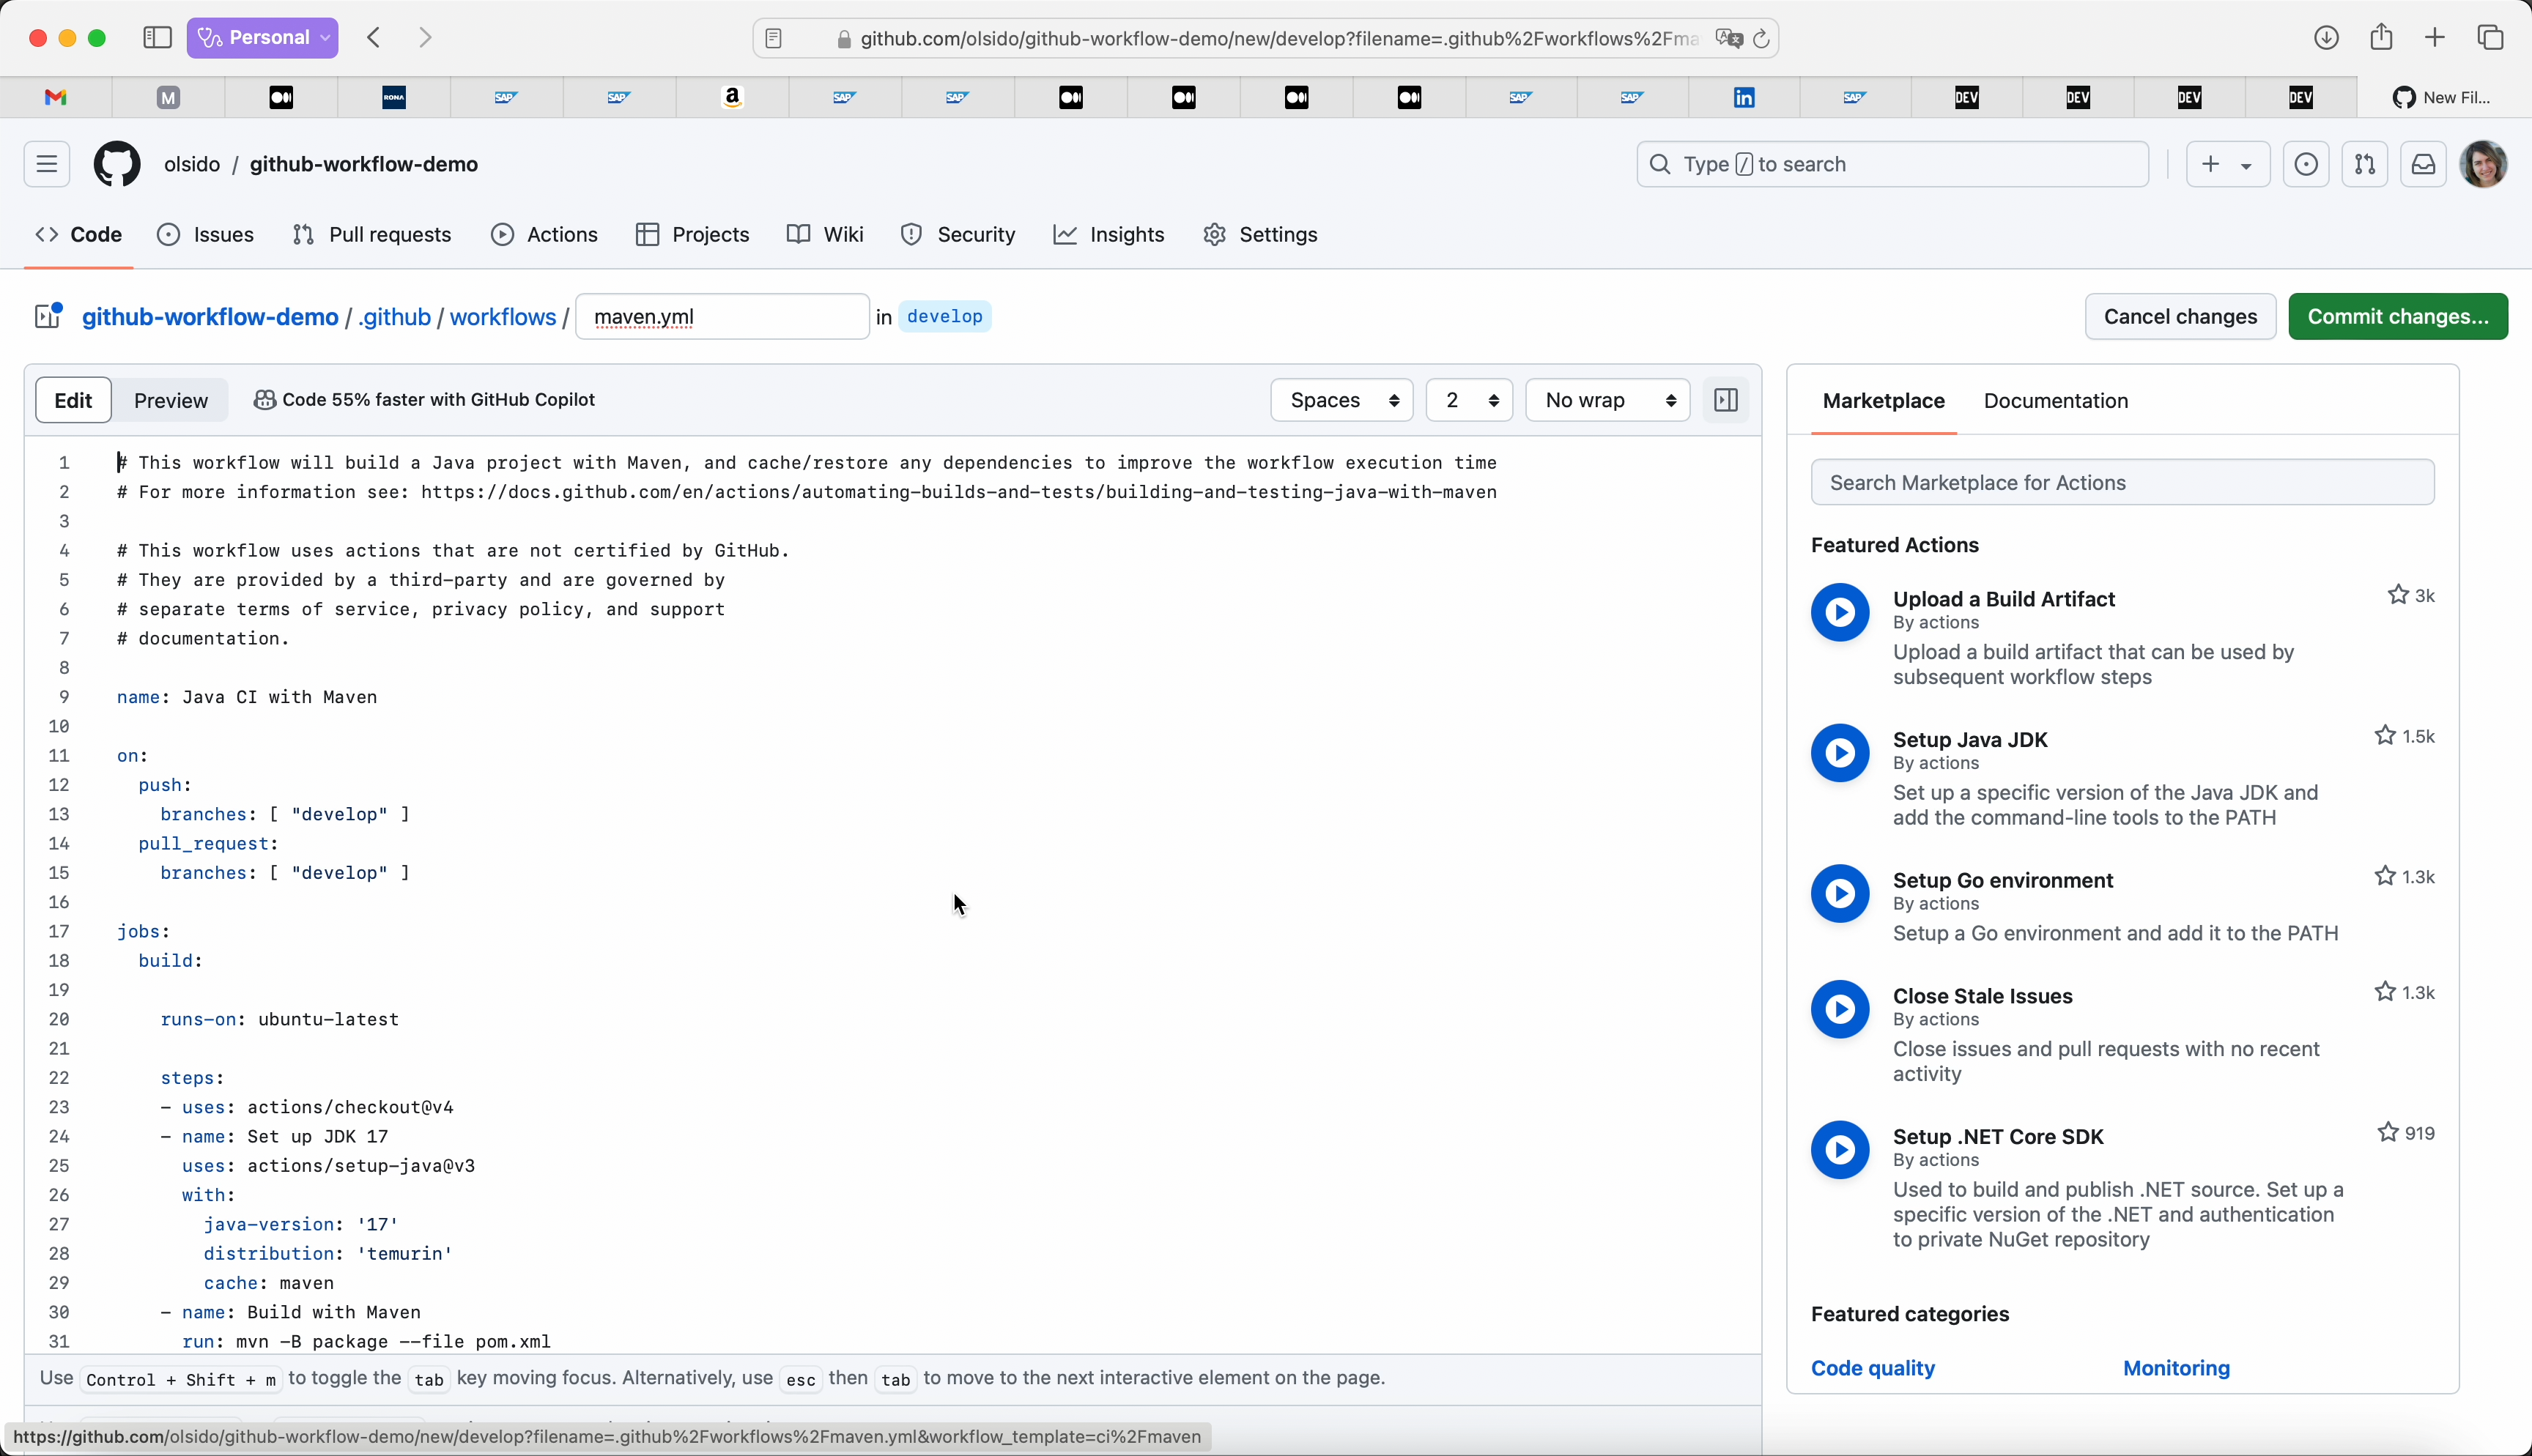Image resolution: width=2532 pixels, height=1456 pixels.
Task: Expand the file tree icon beside the breadcrumb
Action: pos(47,316)
